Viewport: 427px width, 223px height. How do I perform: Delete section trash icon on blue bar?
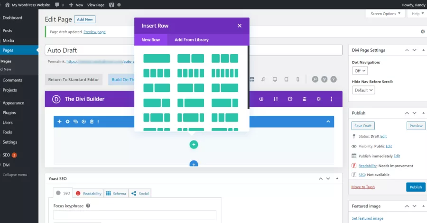point(92,121)
